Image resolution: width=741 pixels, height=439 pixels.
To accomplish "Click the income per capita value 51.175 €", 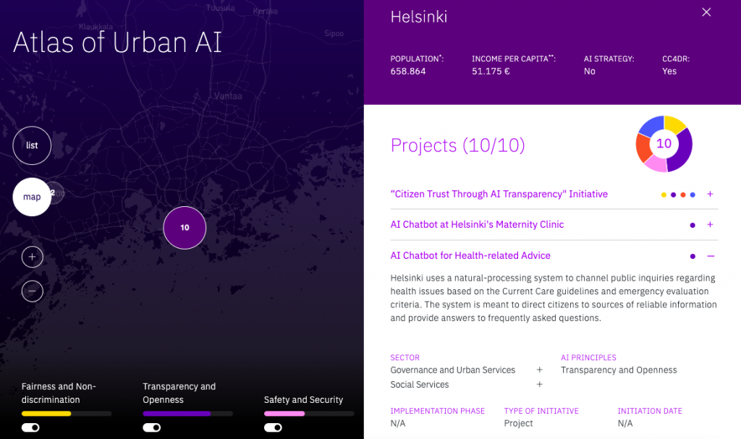I will pyautogui.click(x=491, y=72).
